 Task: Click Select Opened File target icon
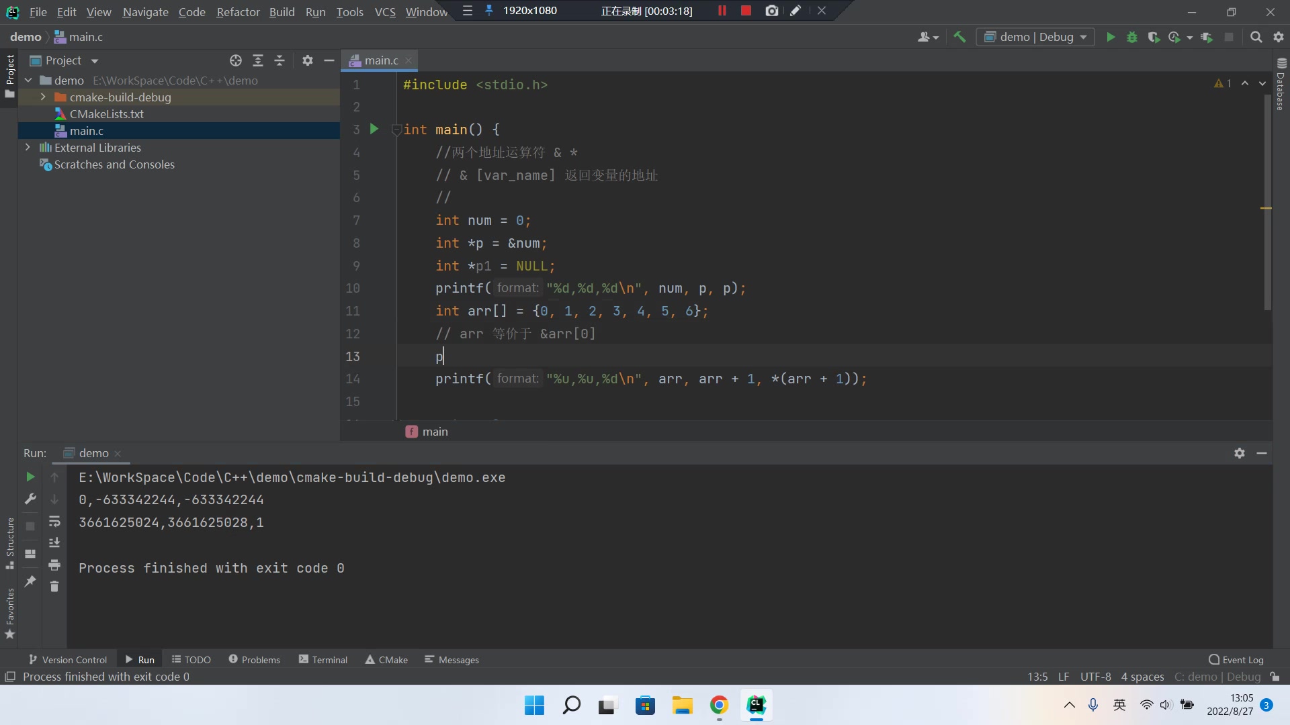[x=236, y=60]
